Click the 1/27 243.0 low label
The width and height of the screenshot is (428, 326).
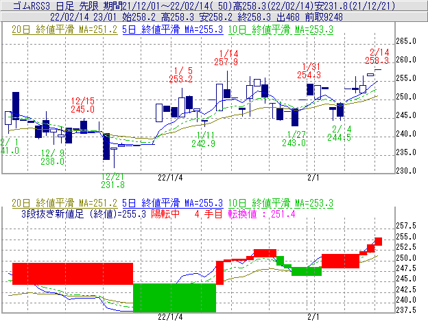coord(294,139)
